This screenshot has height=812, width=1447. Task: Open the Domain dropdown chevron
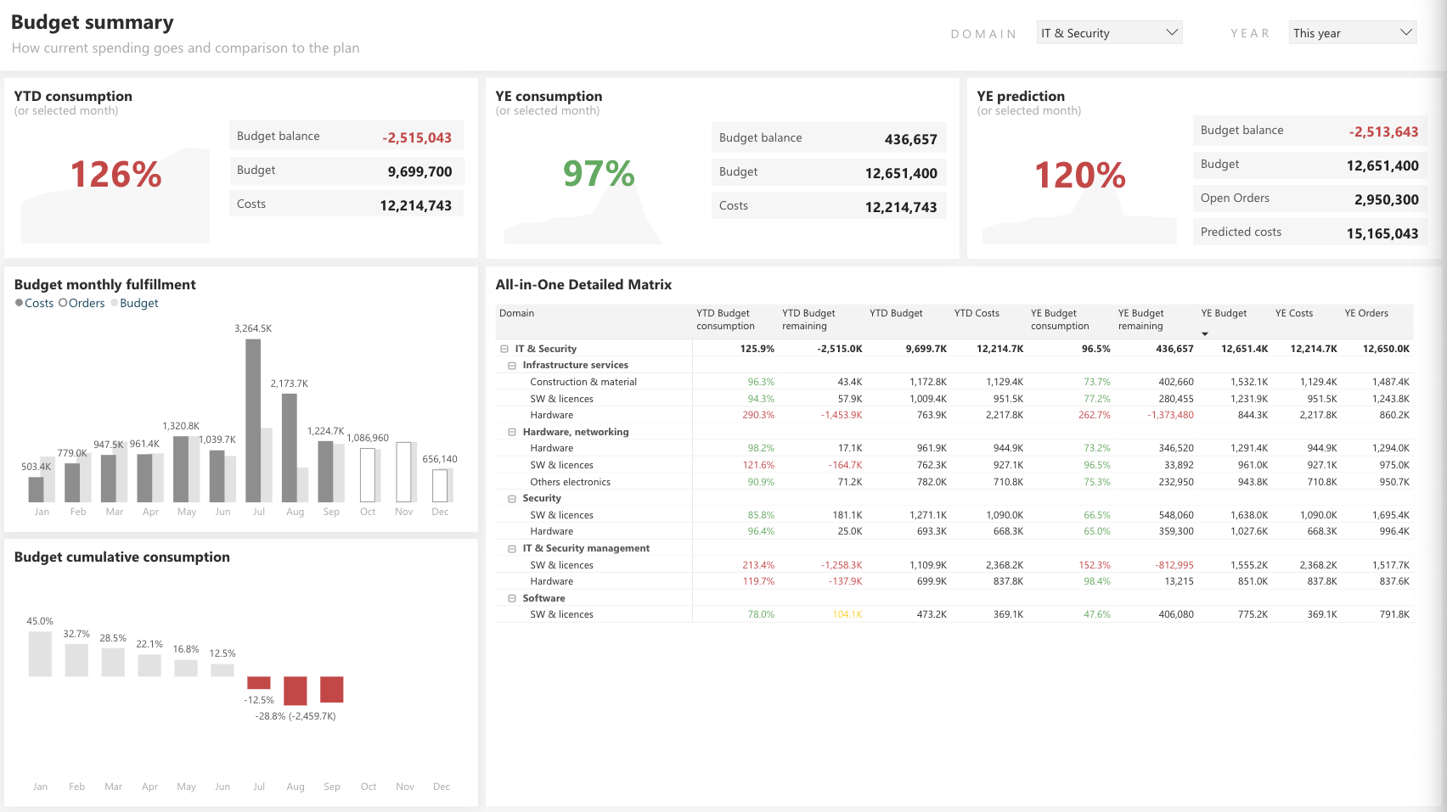(1172, 32)
